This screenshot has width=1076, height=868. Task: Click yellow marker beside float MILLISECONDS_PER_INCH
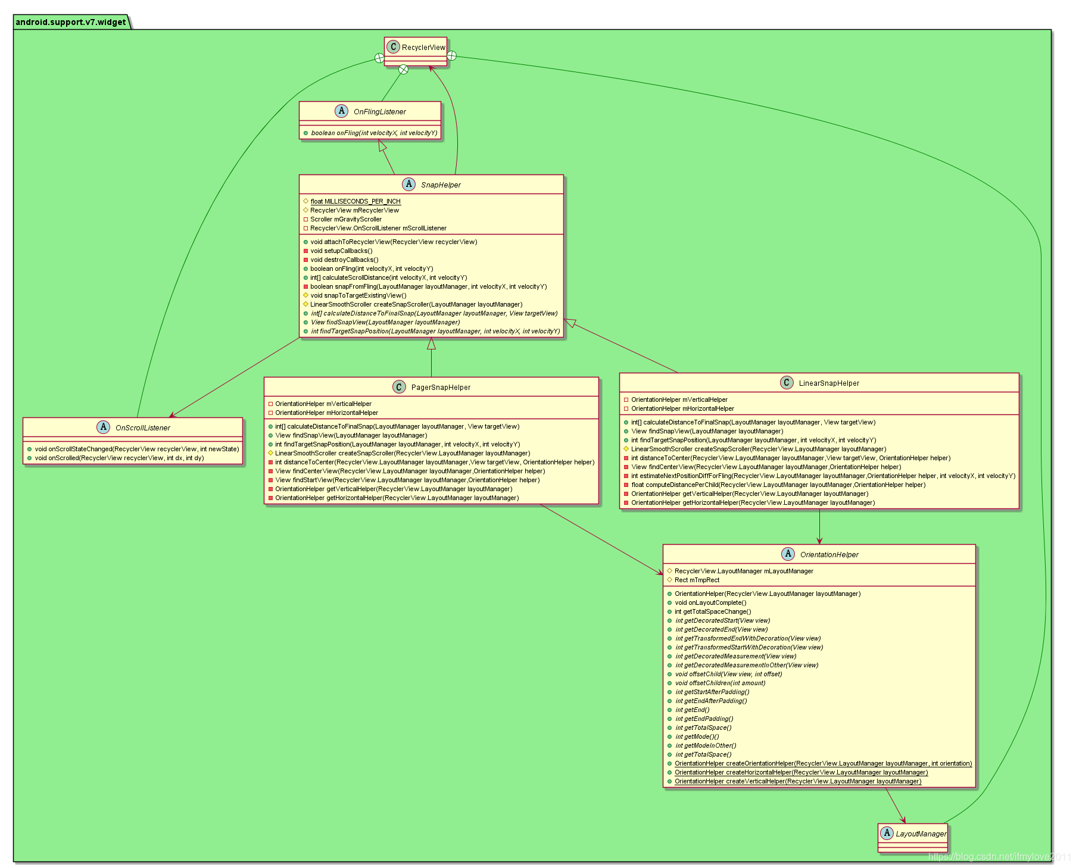pos(305,201)
